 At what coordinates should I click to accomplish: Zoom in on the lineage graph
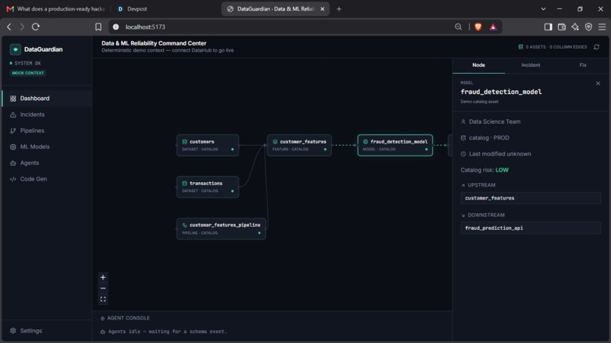coord(103,278)
